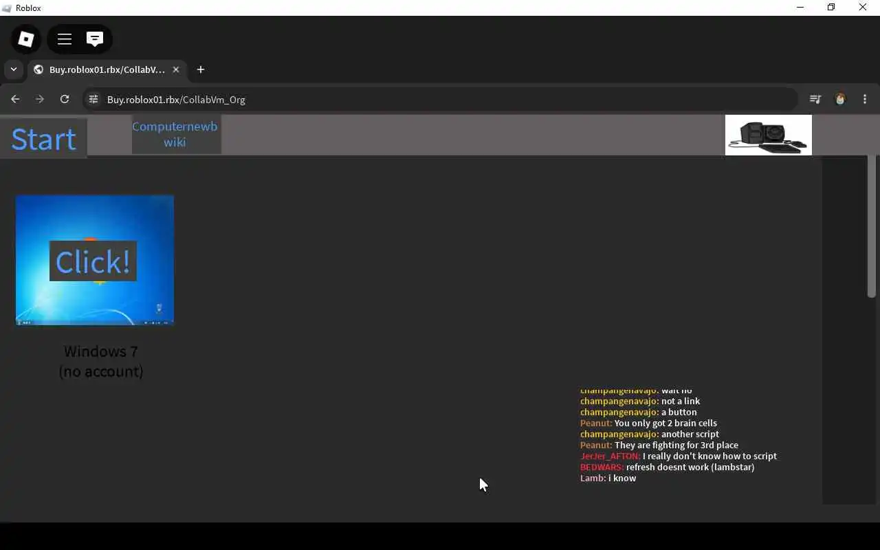This screenshot has width=880, height=550.
Task: Select BEDWARS refresh doesnt work message
Action: click(x=667, y=467)
